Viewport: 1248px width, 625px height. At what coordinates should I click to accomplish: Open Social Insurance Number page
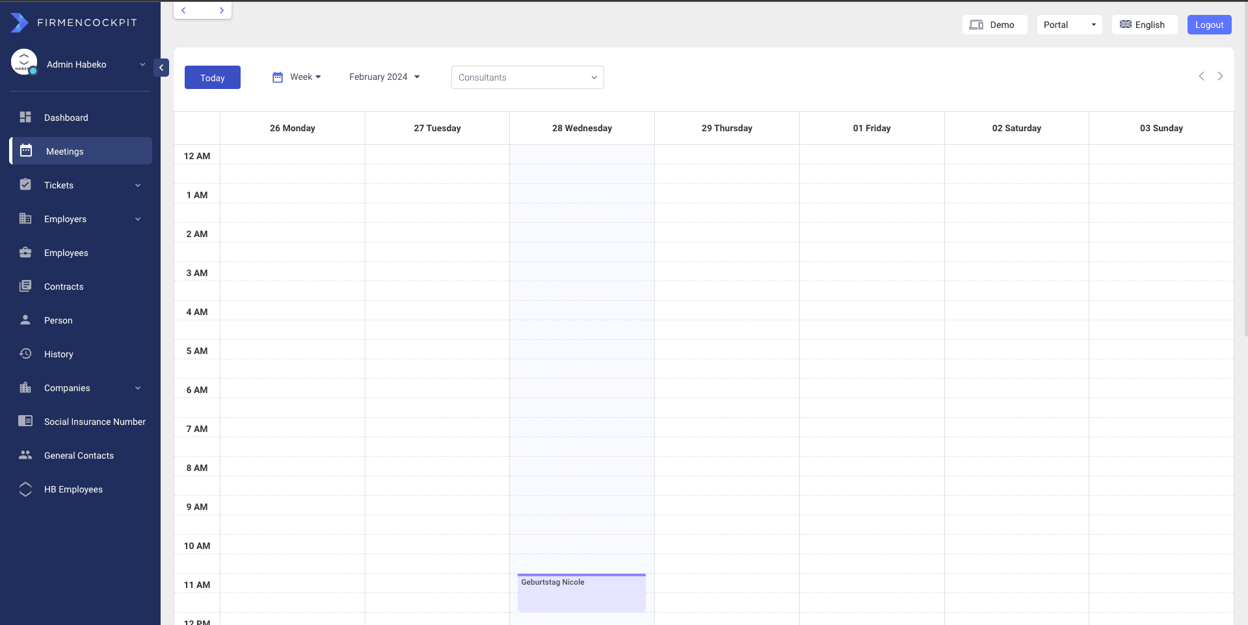point(81,422)
